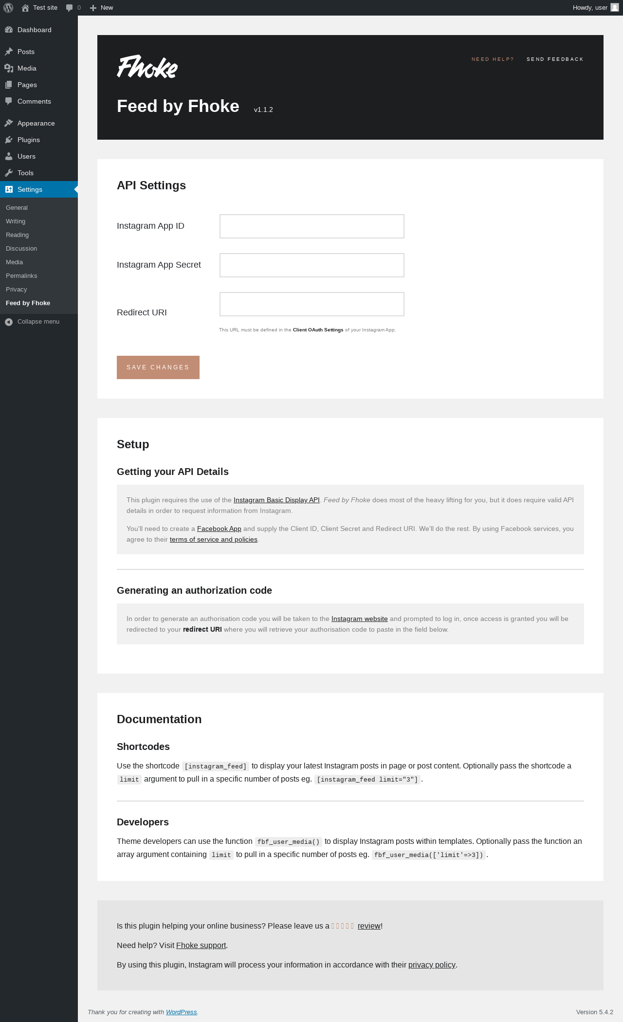Open Dashboard via its gauge icon

(x=9, y=30)
